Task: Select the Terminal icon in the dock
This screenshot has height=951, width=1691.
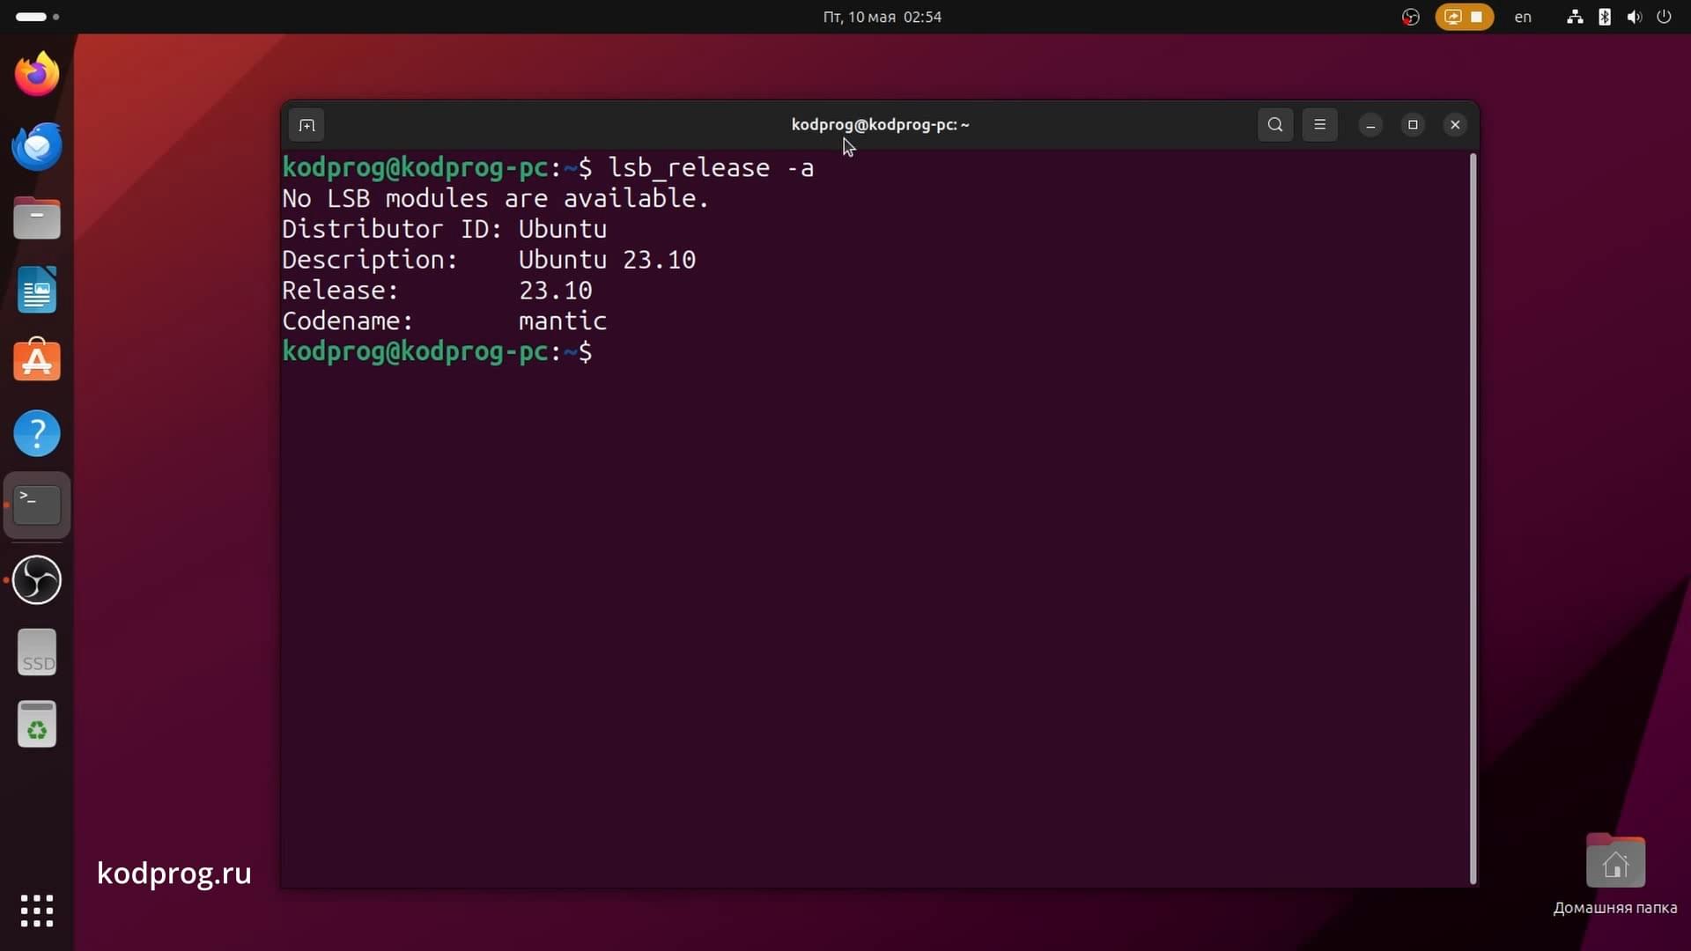Action: (x=37, y=505)
